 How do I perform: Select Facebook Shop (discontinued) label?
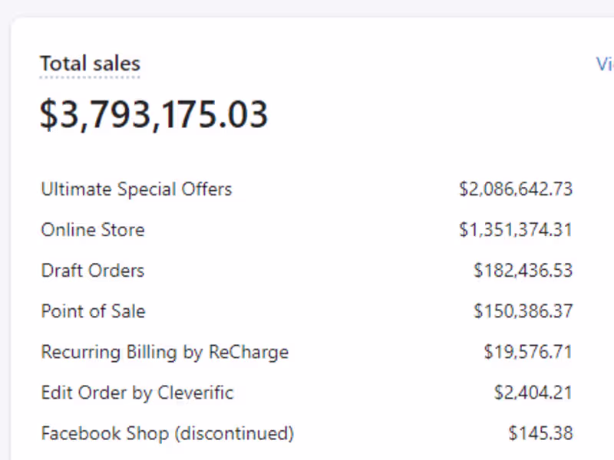(167, 433)
